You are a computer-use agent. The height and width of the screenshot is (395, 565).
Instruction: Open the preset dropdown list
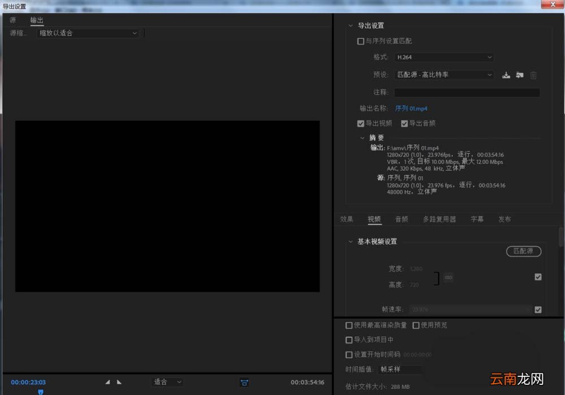point(444,75)
